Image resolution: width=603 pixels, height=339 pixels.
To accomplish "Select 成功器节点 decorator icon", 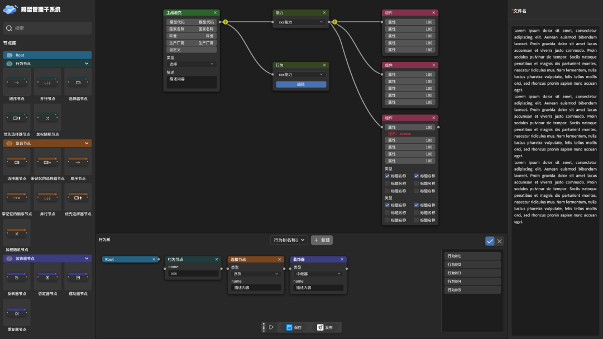I will point(78,277).
